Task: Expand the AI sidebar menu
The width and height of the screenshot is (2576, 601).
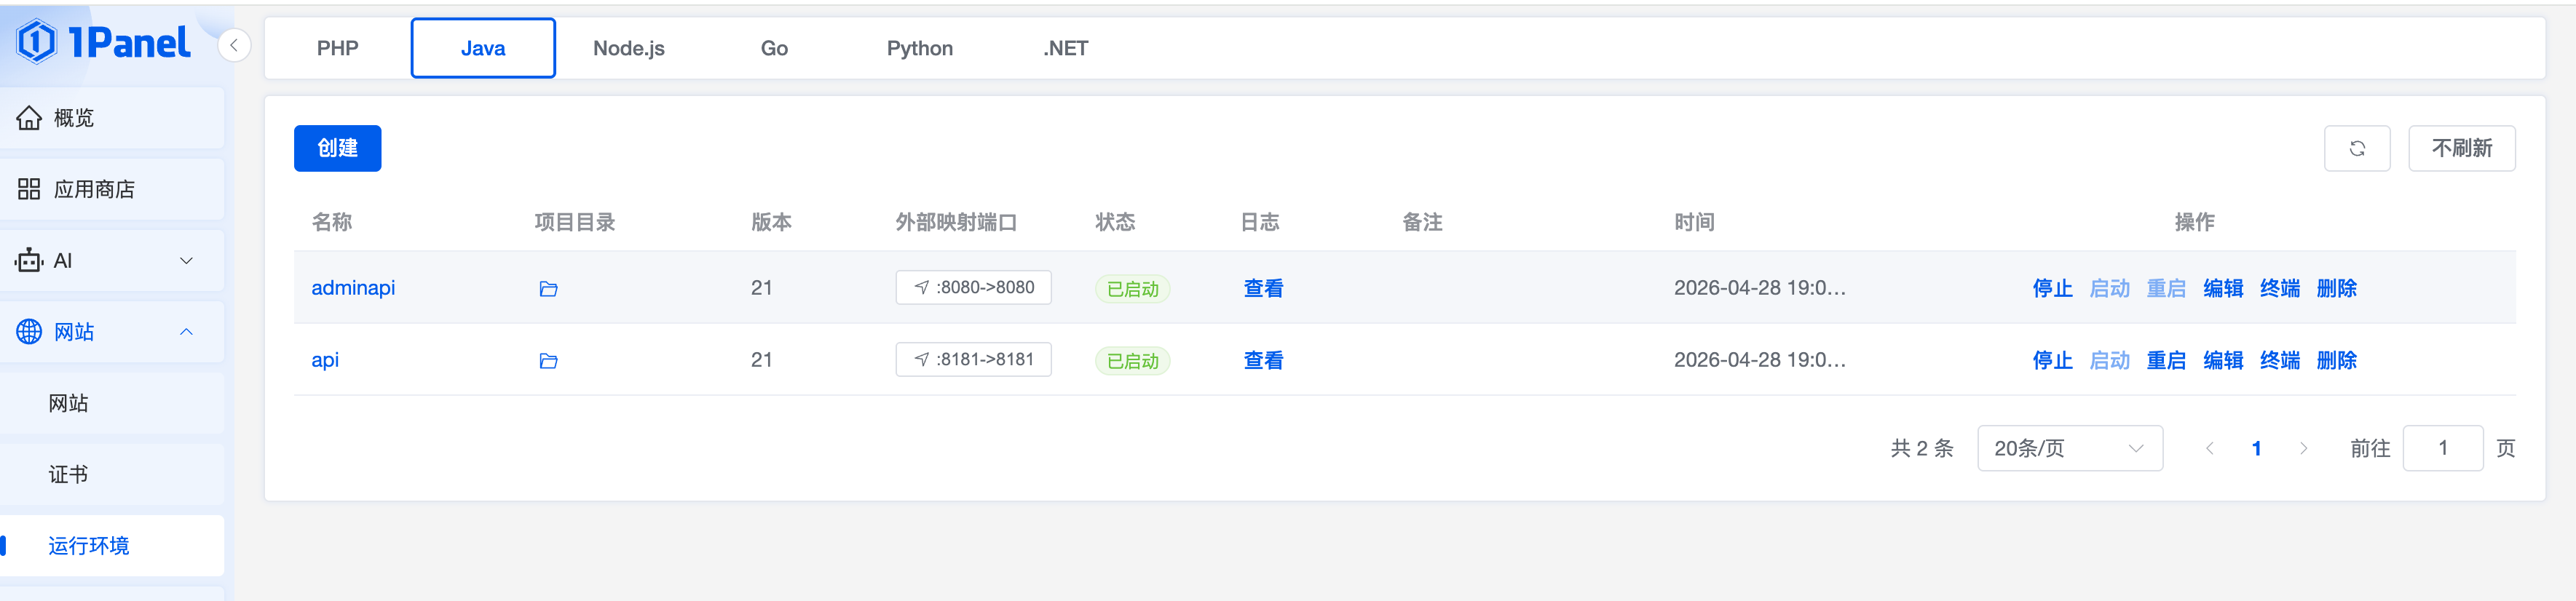Action: 112,261
